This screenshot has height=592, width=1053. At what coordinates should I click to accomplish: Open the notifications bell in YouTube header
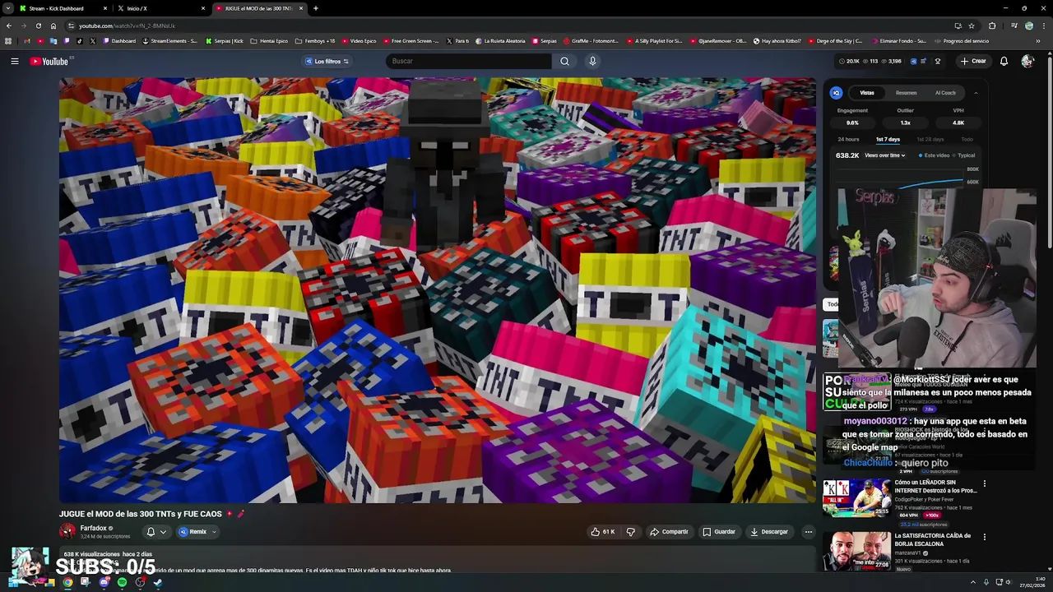tap(1004, 61)
